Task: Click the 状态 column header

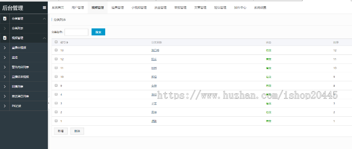Action: click(268, 42)
